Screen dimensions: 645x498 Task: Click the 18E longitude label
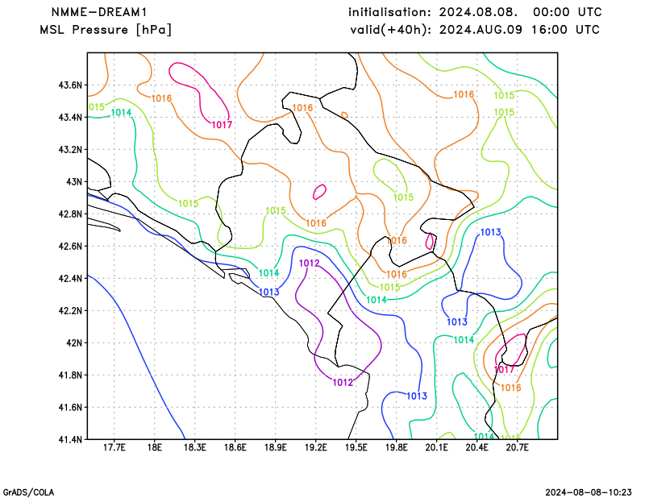coord(154,447)
